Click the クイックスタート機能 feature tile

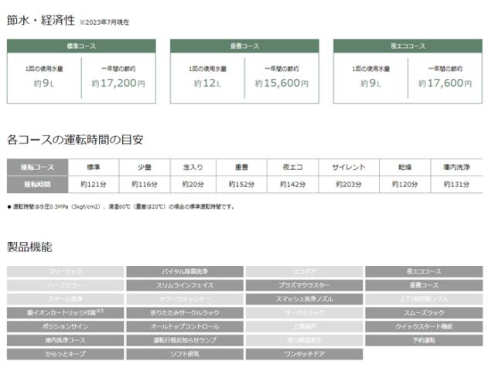424,326
